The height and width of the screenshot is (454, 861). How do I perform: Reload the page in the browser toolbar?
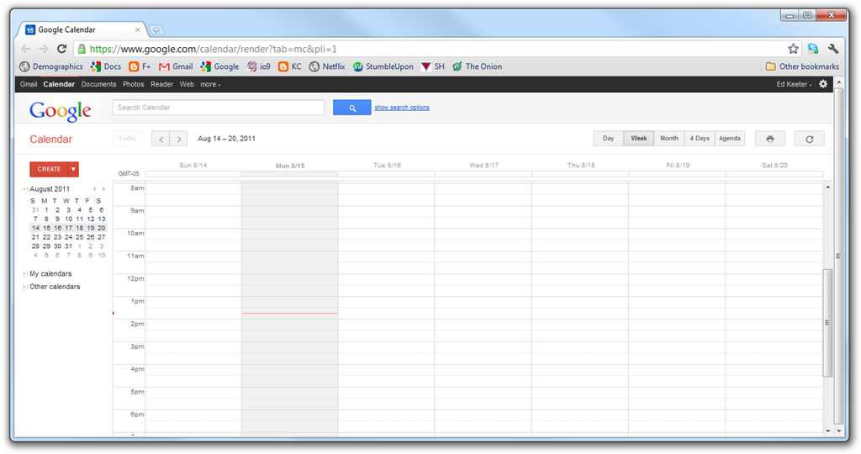[x=62, y=49]
